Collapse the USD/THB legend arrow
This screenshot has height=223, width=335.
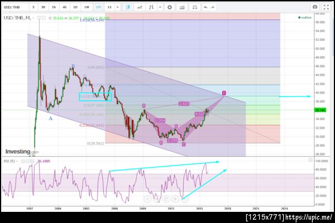(x=33, y=18)
